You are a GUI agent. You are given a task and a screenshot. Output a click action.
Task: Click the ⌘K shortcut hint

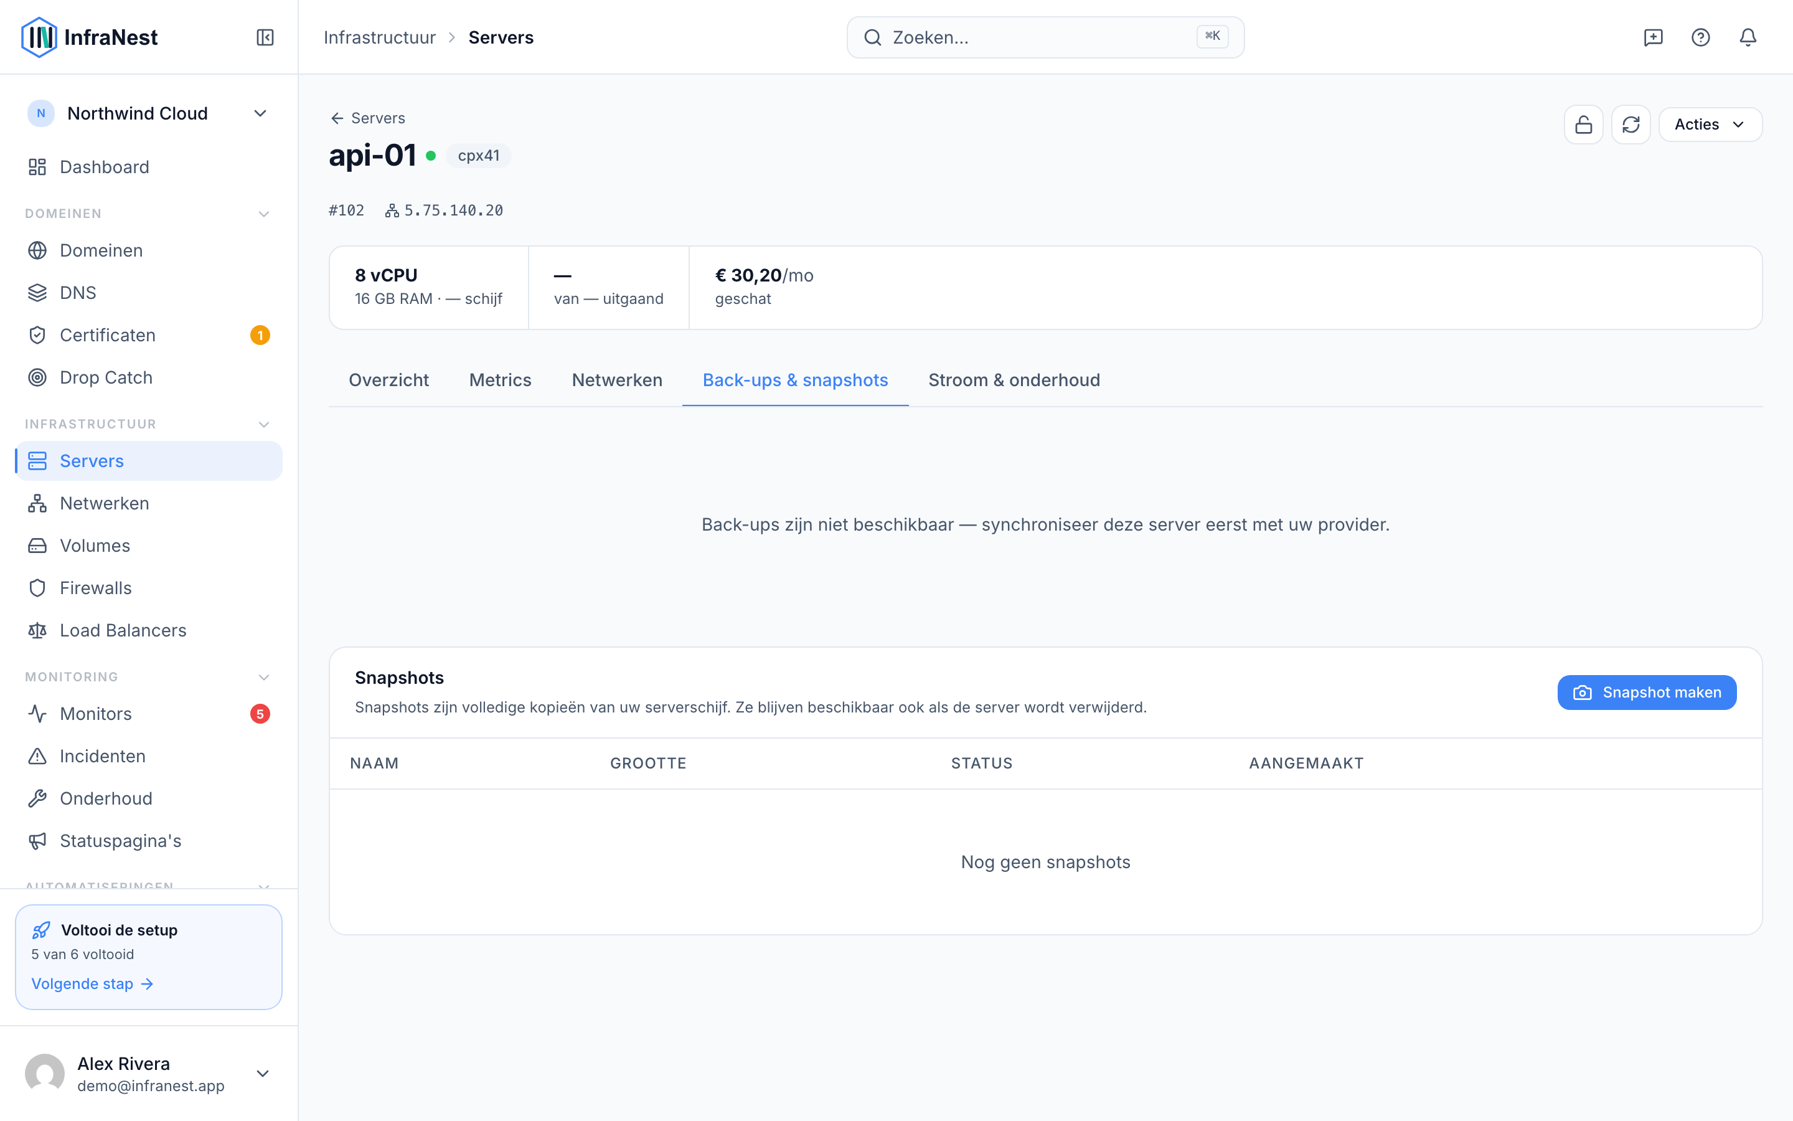pos(1212,36)
